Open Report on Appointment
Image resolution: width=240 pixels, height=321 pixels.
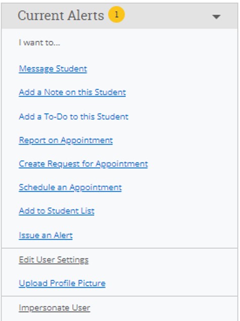pyautogui.click(x=66, y=140)
